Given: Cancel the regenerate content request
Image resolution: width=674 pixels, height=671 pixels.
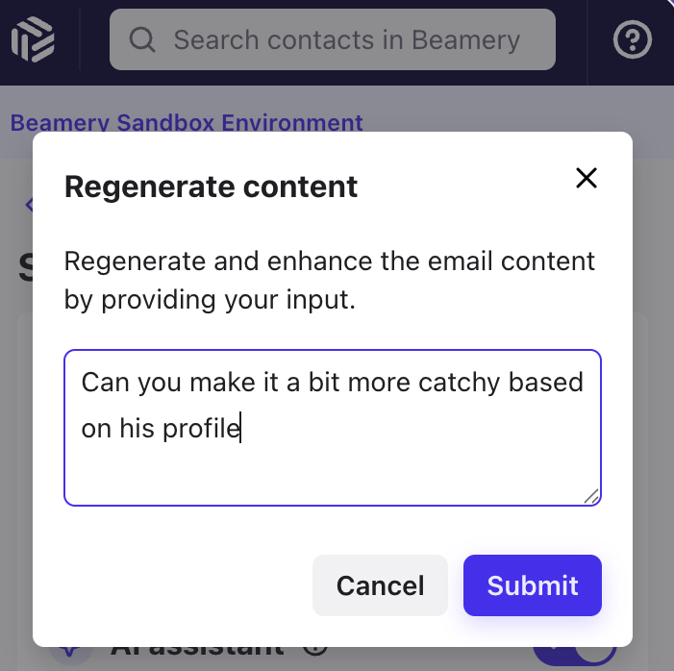Looking at the screenshot, I should 380,585.
